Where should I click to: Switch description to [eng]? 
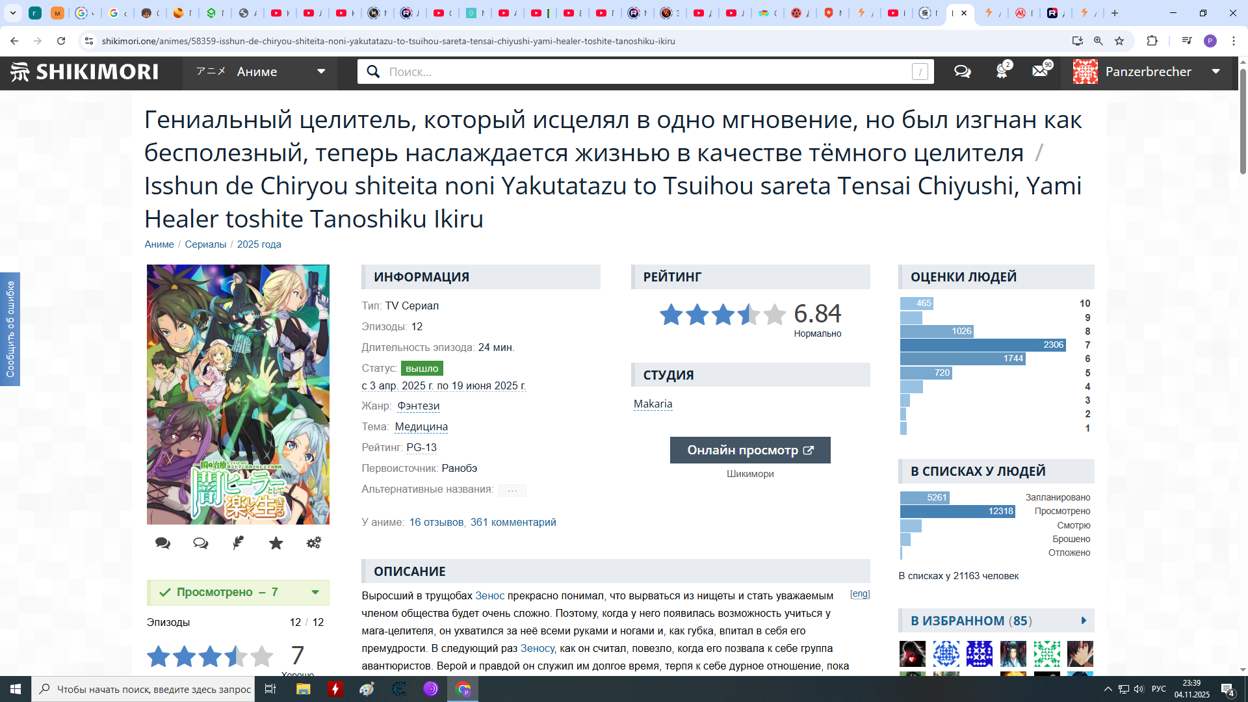(x=859, y=594)
